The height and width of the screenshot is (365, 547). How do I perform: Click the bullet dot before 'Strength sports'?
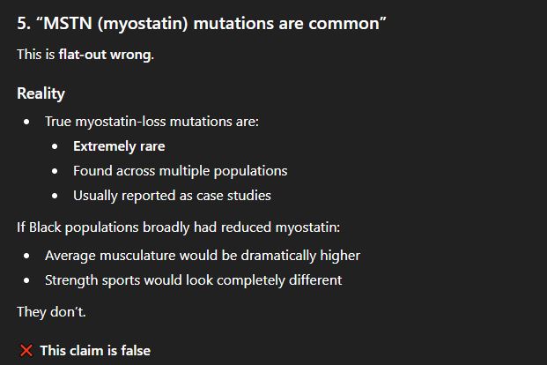click(x=27, y=280)
